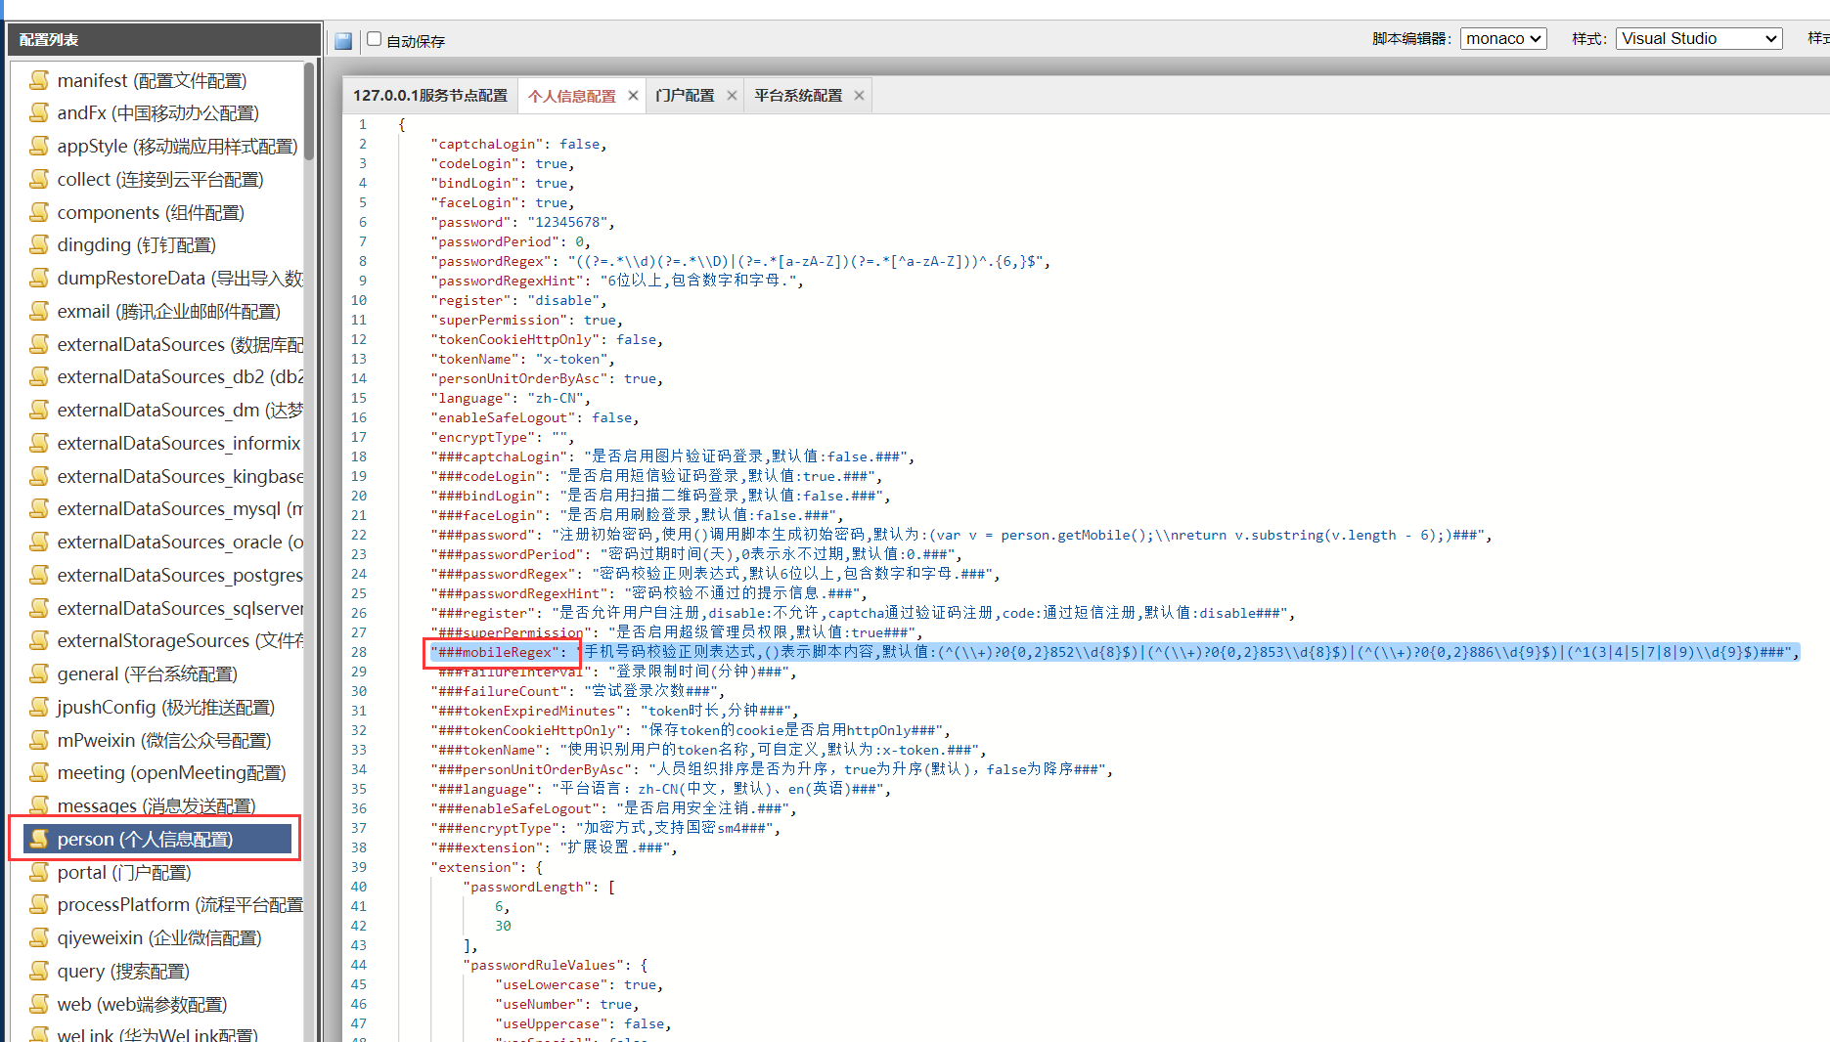Open the Visual Studio style dropdown

1698,39
